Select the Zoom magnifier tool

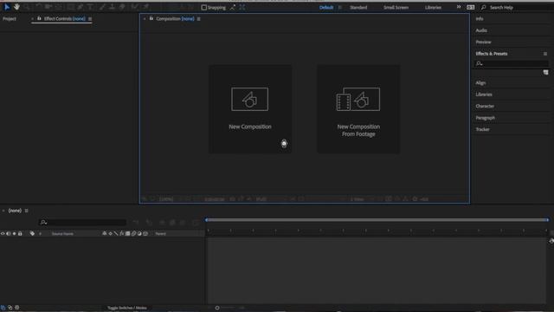27,7
